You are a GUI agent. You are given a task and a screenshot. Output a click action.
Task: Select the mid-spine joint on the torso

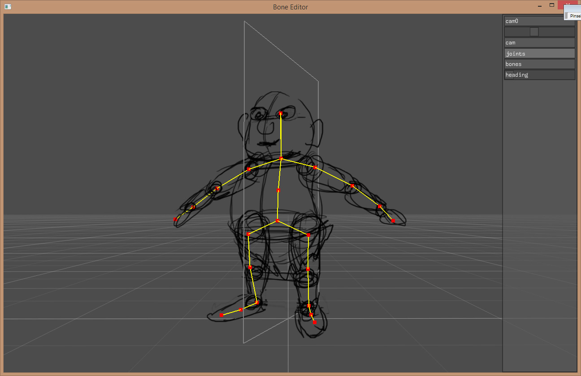278,191
